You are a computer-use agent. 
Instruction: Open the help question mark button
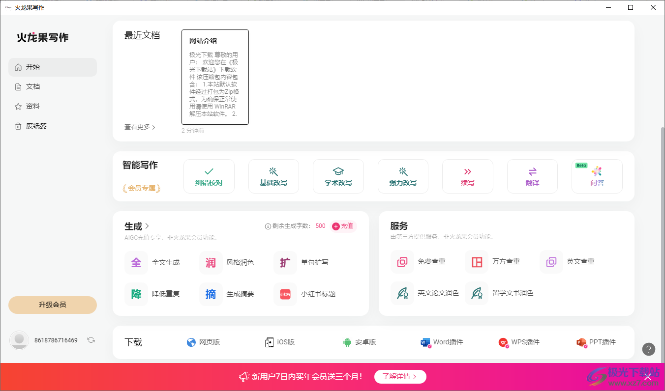(x=649, y=349)
